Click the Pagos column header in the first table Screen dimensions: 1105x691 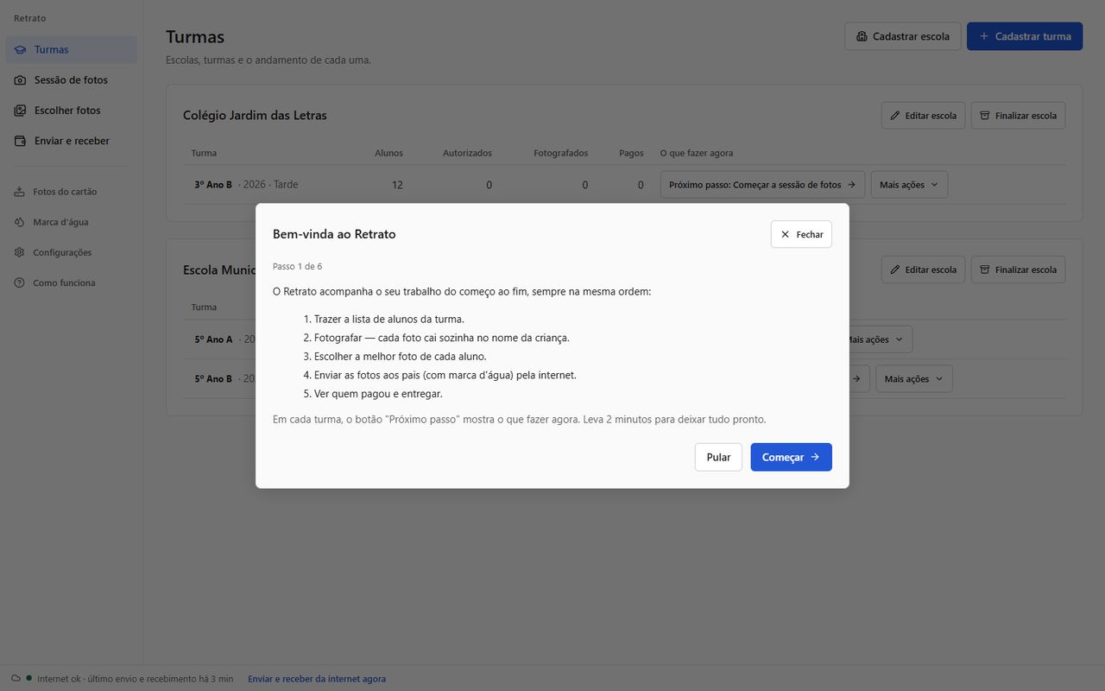click(x=631, y=153)
